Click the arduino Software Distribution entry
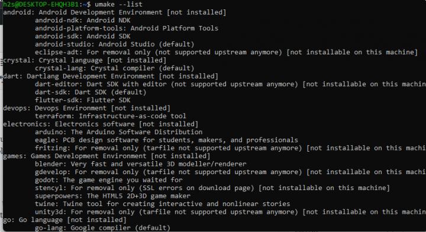426x232 pixels. [x=118, y=132]
